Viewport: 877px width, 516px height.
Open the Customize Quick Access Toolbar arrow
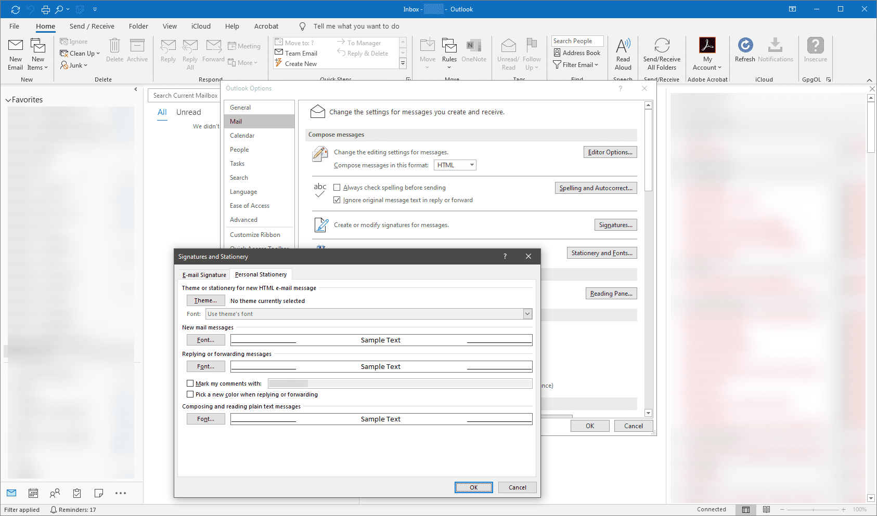[95, 9]
